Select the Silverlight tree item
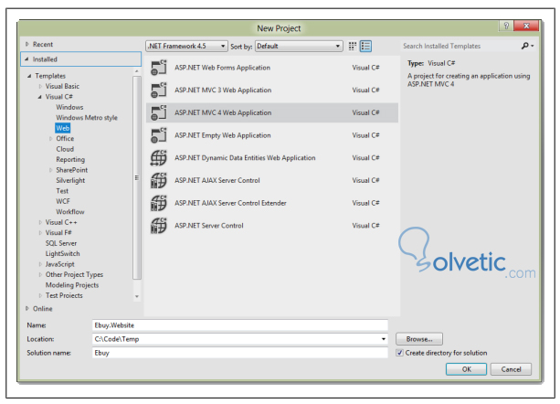The image size is (560, 404). [70, 180]
